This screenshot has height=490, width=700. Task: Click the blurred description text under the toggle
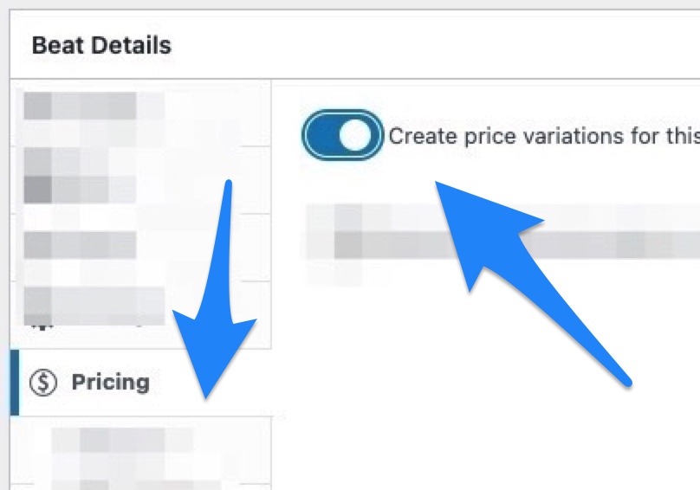503,243
